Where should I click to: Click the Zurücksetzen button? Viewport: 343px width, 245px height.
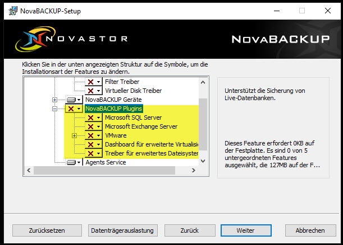[x=47, y=230]
